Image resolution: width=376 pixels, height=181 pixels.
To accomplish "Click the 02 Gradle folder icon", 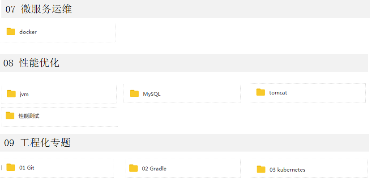I will [133, 168].
